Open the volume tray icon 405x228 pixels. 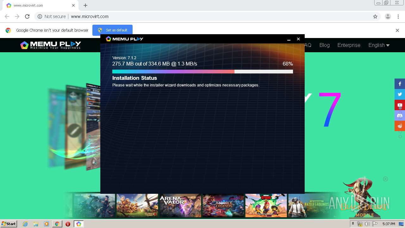coord(367,224)
